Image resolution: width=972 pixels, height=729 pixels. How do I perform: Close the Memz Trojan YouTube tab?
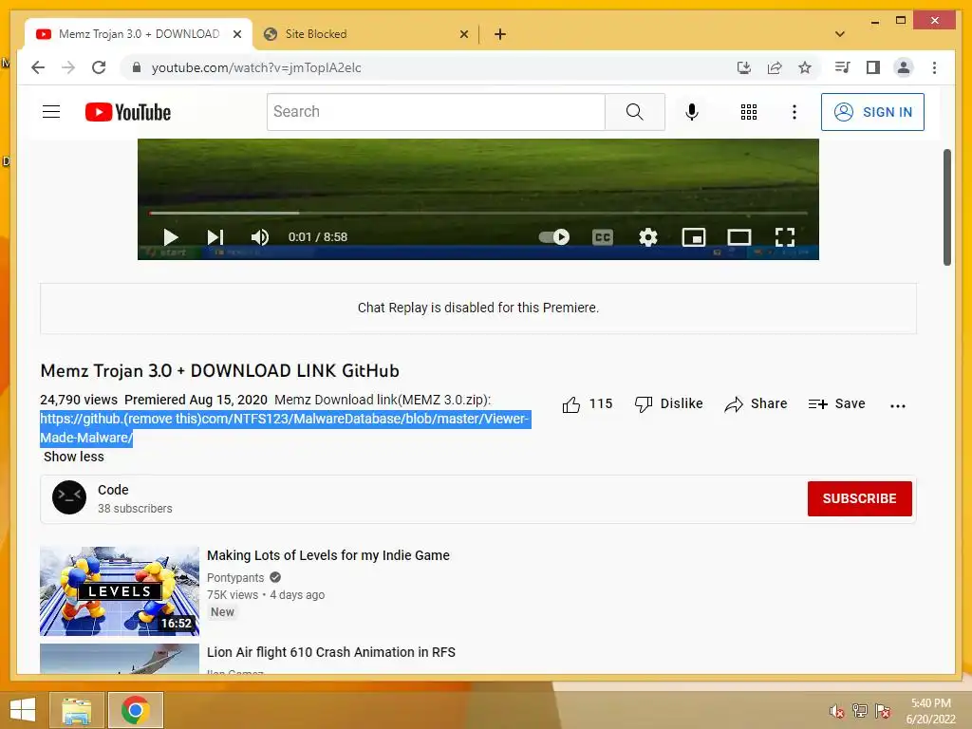(x=236, y=34)
